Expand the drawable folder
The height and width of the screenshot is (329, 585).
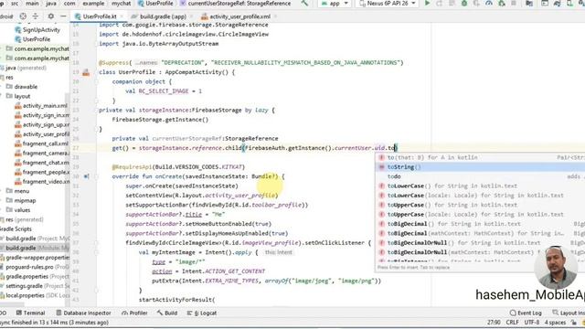tap(2, 87)
